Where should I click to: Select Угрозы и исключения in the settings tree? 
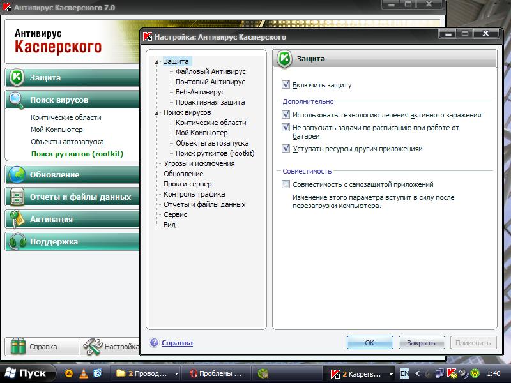pyautogui.click(x=199, y=163)
